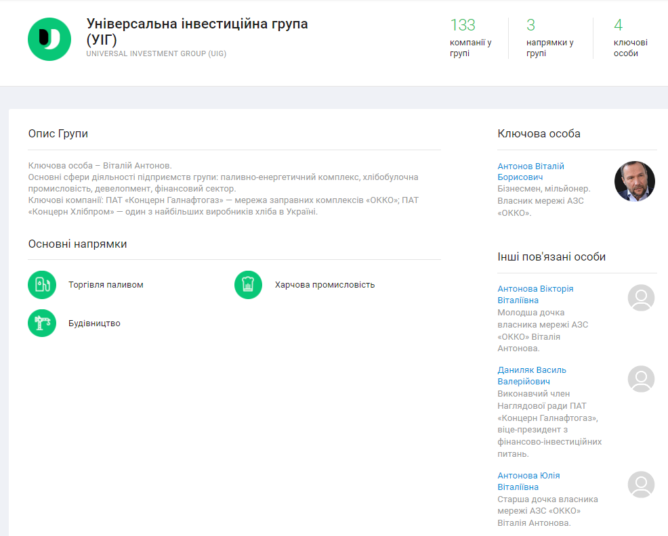Select the Будівництво direction label
This screenshot has height=536, width=668.
point(94,323)
